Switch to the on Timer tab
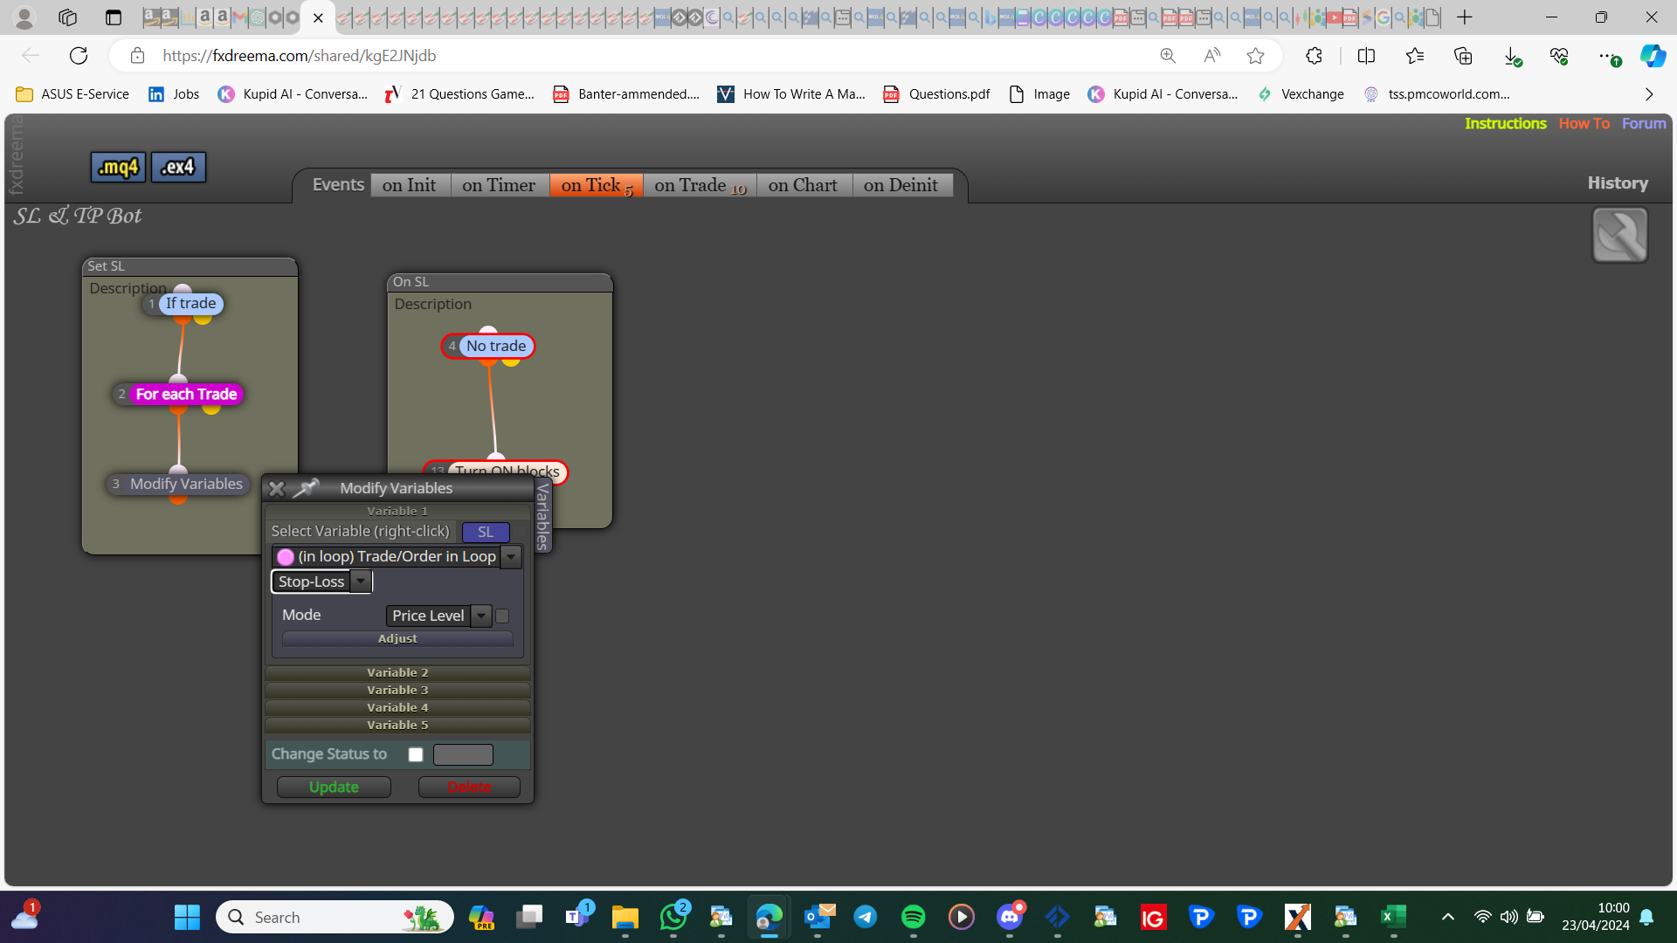The image size is (1677, 943). (500, 185)
